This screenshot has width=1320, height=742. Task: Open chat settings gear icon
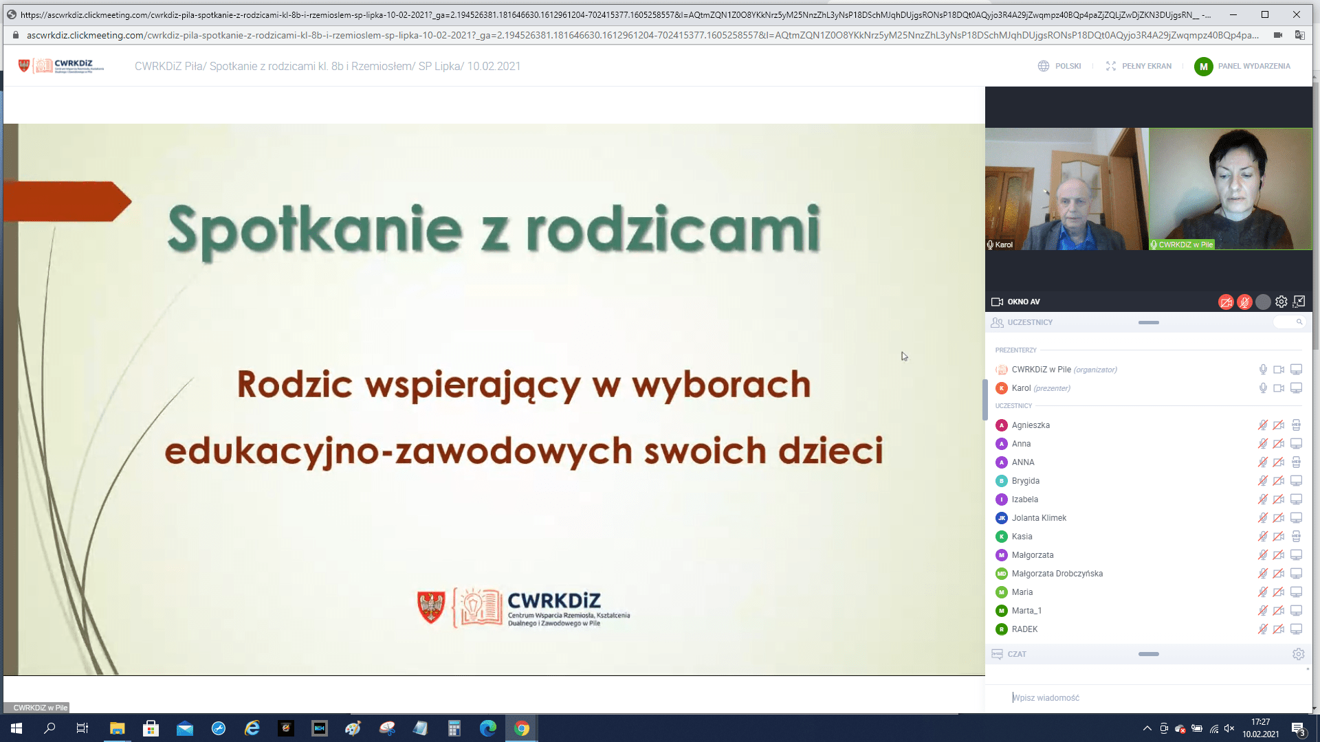pos(1298,654)
